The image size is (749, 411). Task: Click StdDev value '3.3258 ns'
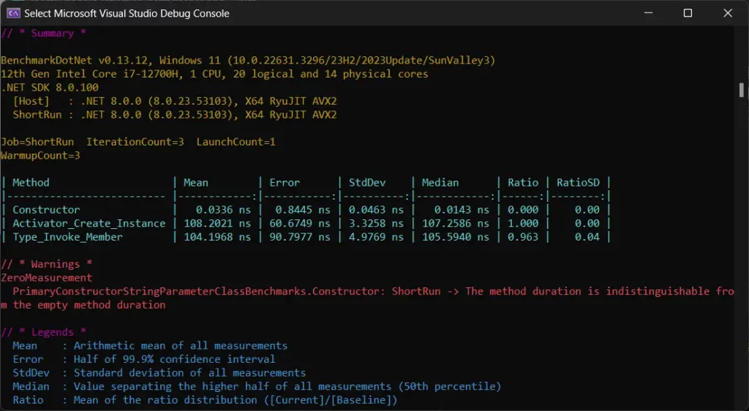click(376, 223)
